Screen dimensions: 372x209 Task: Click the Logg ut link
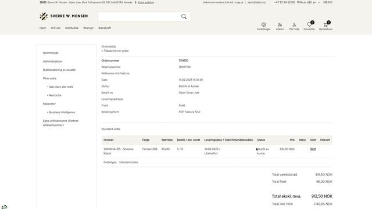(239, 2)
